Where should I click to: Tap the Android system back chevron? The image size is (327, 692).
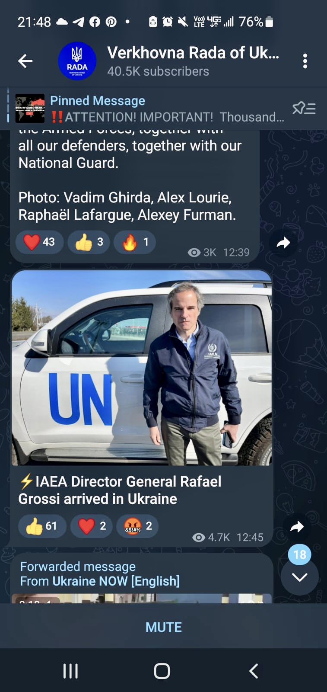(x=254, y=671)
